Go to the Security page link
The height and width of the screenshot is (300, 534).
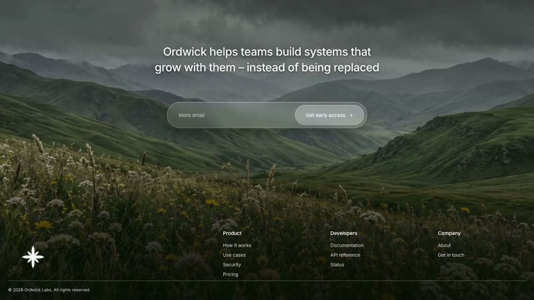coord(232,265)
